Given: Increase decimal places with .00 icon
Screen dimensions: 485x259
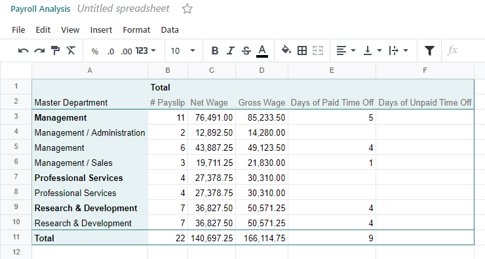Looking at the screenshot, I should pyautogui.click(x=126, y=51).
